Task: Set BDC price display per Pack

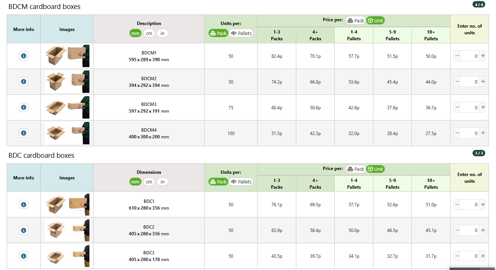Action: pyautogui.click(x=356, y=169)
